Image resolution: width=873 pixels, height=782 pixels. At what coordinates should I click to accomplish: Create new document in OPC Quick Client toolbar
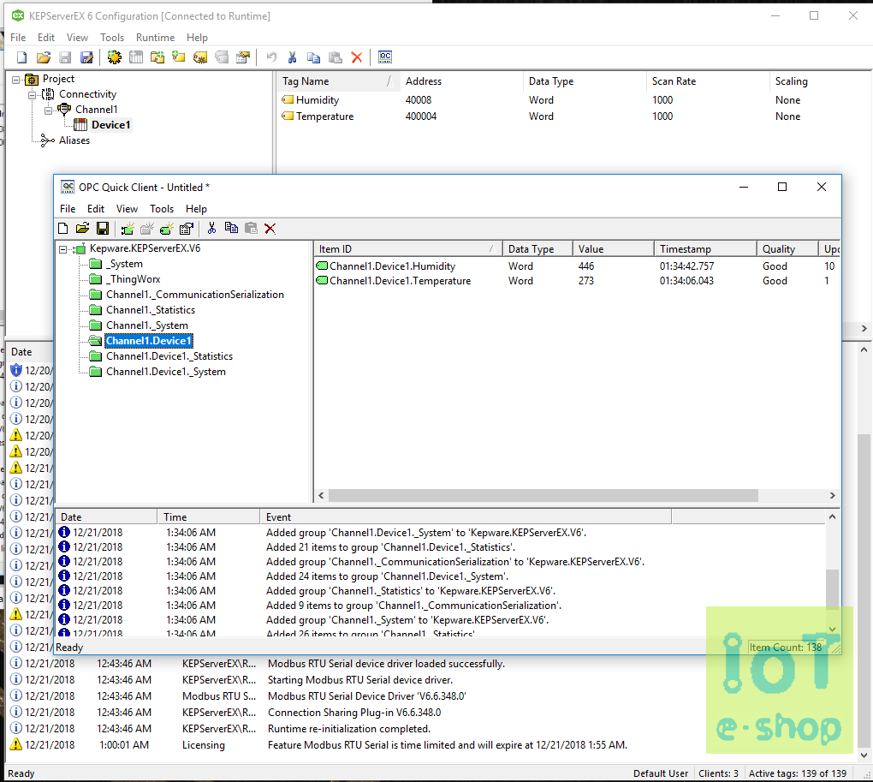click(63, 229)
